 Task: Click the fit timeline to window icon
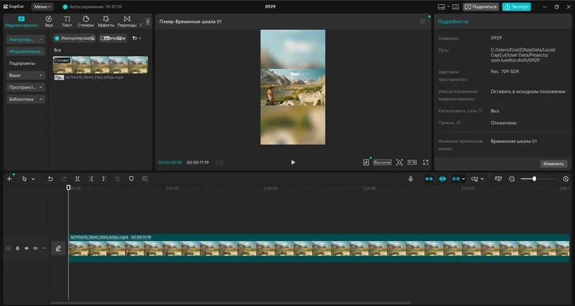tap(498, 179)
